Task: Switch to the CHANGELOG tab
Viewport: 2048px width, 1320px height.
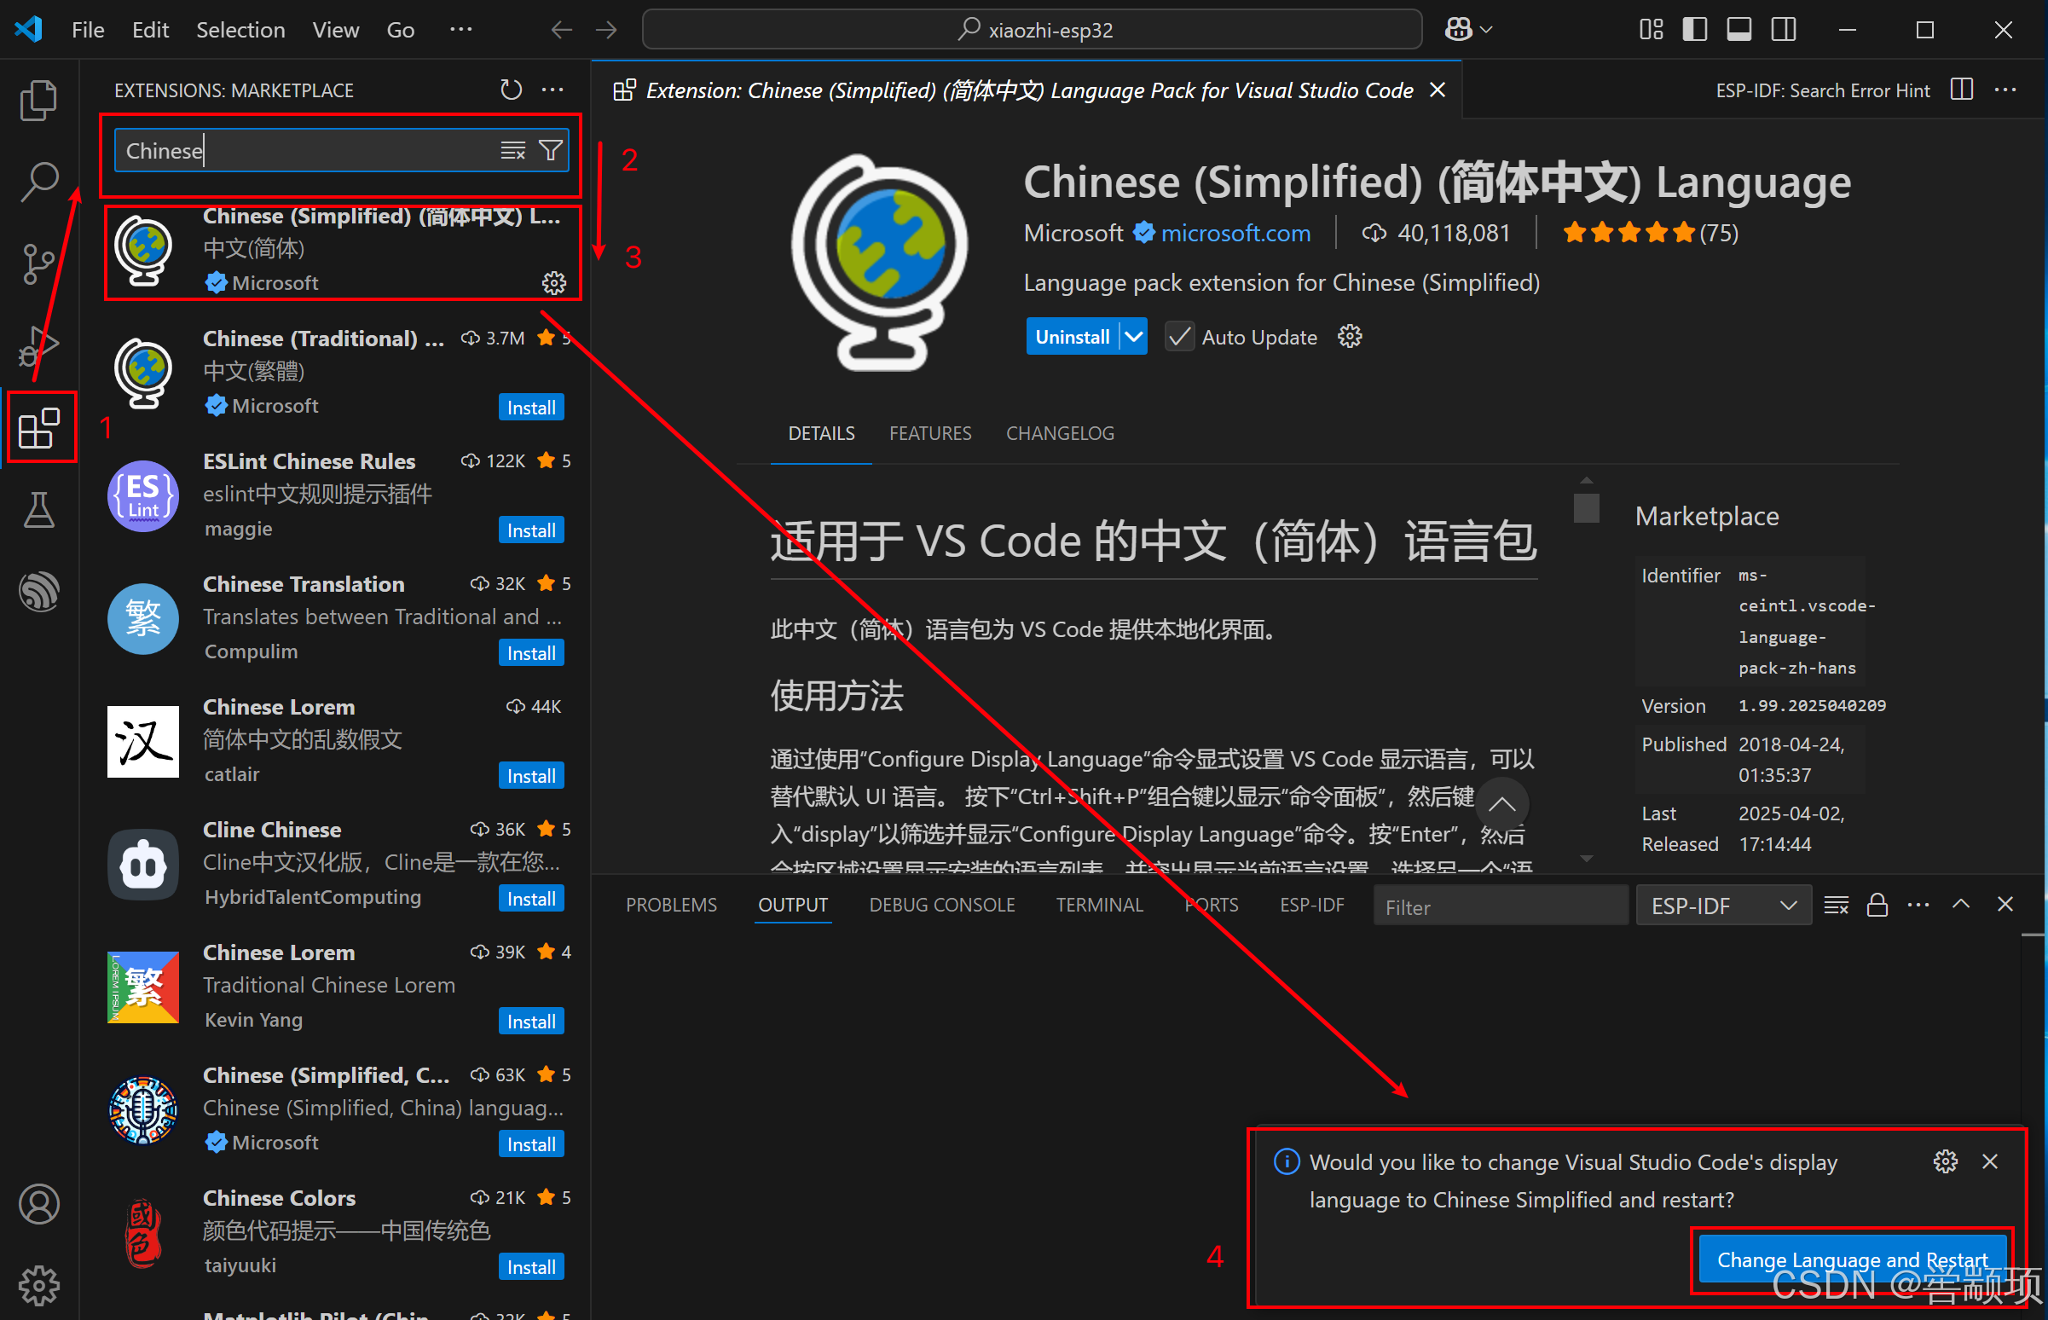Action: pos(1059,434)
